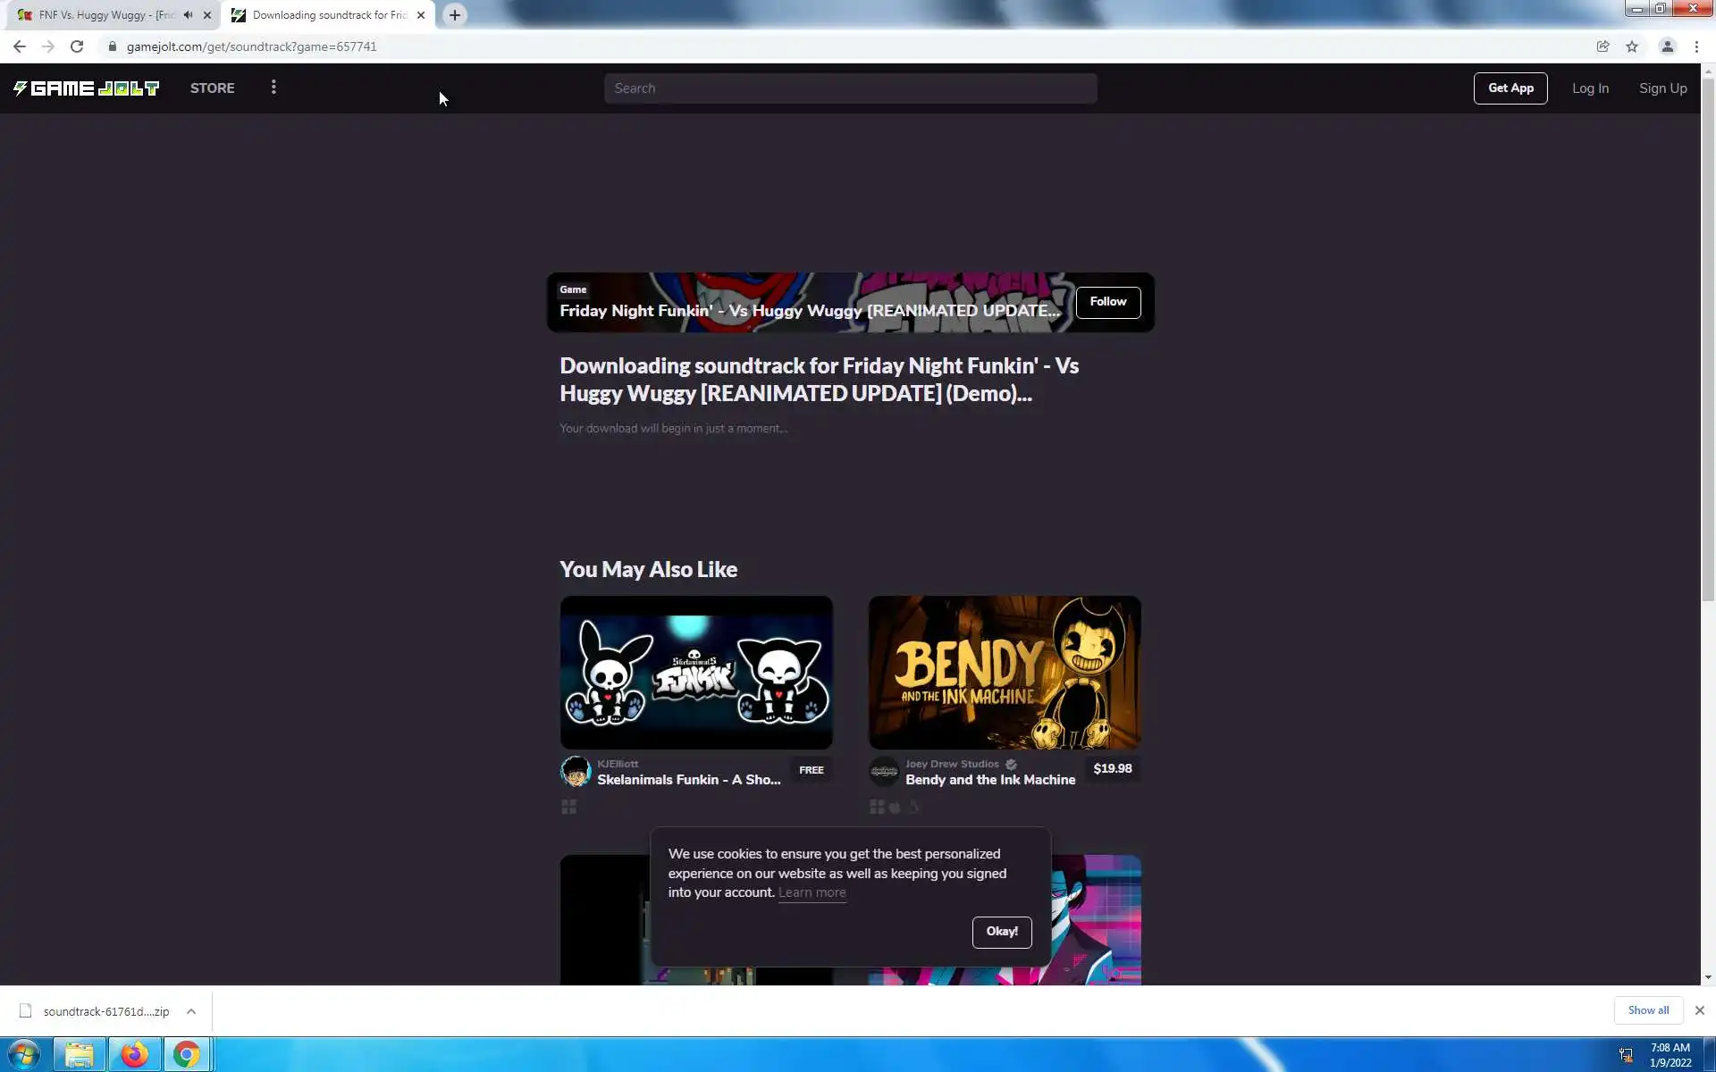Screen dimensions: 1716x1072
Task: Close the downloads bar
Action: (1699, 1010)
